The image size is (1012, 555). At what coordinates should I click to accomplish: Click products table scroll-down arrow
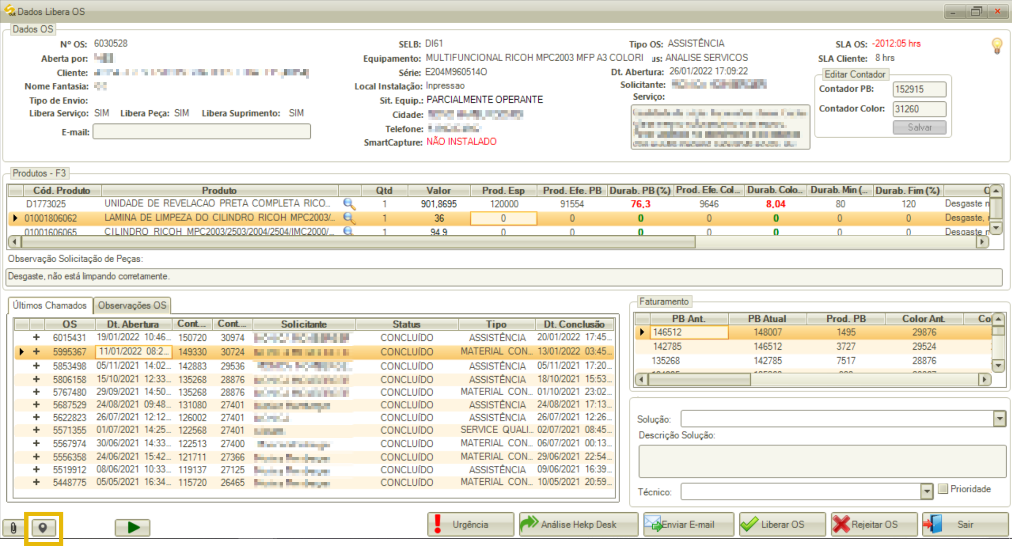pyautogui.click(x=996, y=228)
